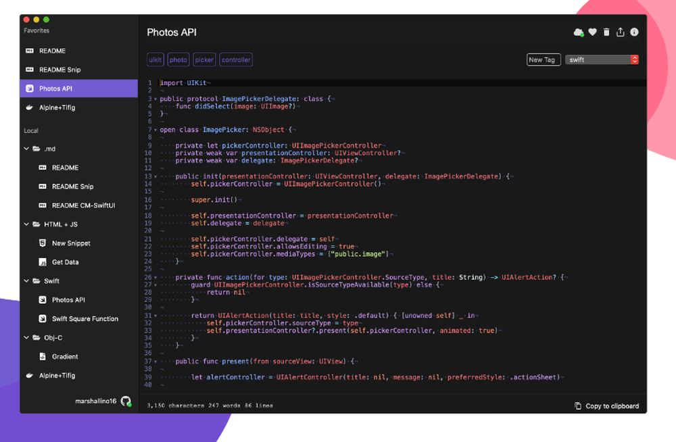This screenshot has height=442, width=676.
Task: Open the Gradient Obj-C snippet
Action: coord(79,357)
